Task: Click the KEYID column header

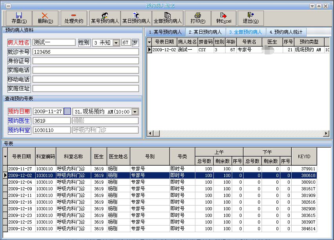Action: 304,157
